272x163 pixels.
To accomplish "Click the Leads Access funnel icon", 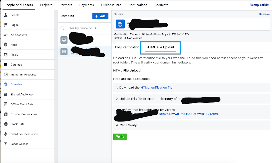I will 6,144.
